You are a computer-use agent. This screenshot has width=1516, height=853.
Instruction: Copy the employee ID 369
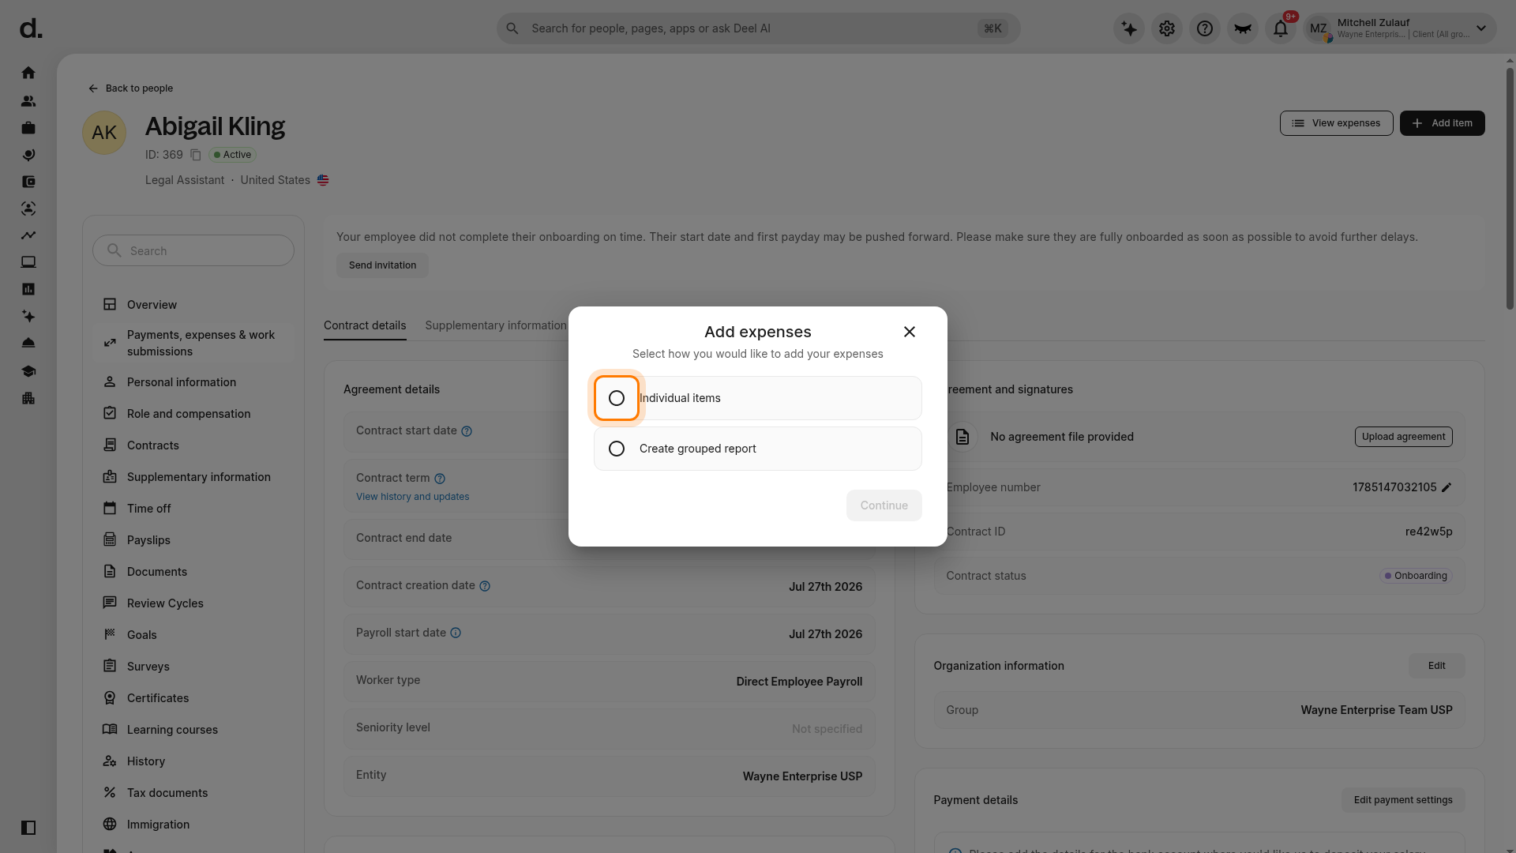pyautogui.click(x=196, y=155)
